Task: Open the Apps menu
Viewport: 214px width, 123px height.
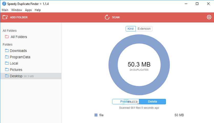Action: [28, 10]
